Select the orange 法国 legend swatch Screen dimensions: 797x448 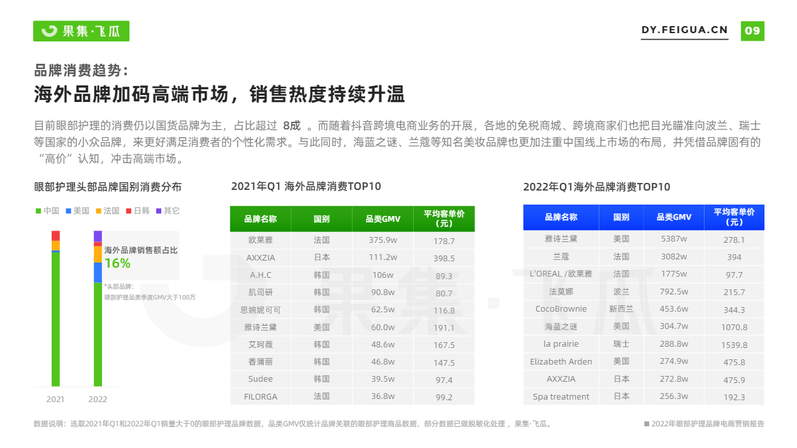point(98,210)
